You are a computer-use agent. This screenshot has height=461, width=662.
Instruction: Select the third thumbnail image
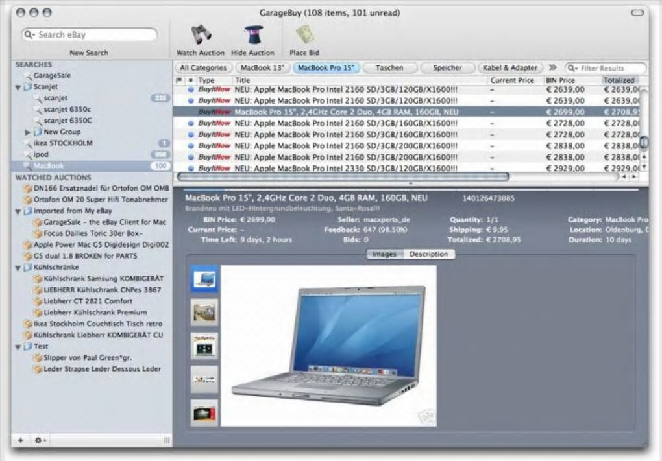tap(204, 346)
